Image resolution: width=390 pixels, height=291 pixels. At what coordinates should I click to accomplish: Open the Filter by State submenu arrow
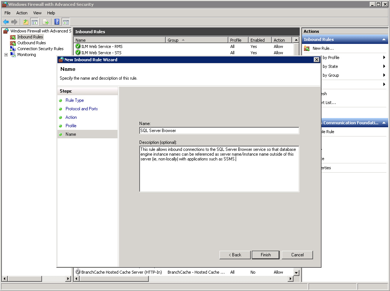pyautogui.click(x=384, y=66)
